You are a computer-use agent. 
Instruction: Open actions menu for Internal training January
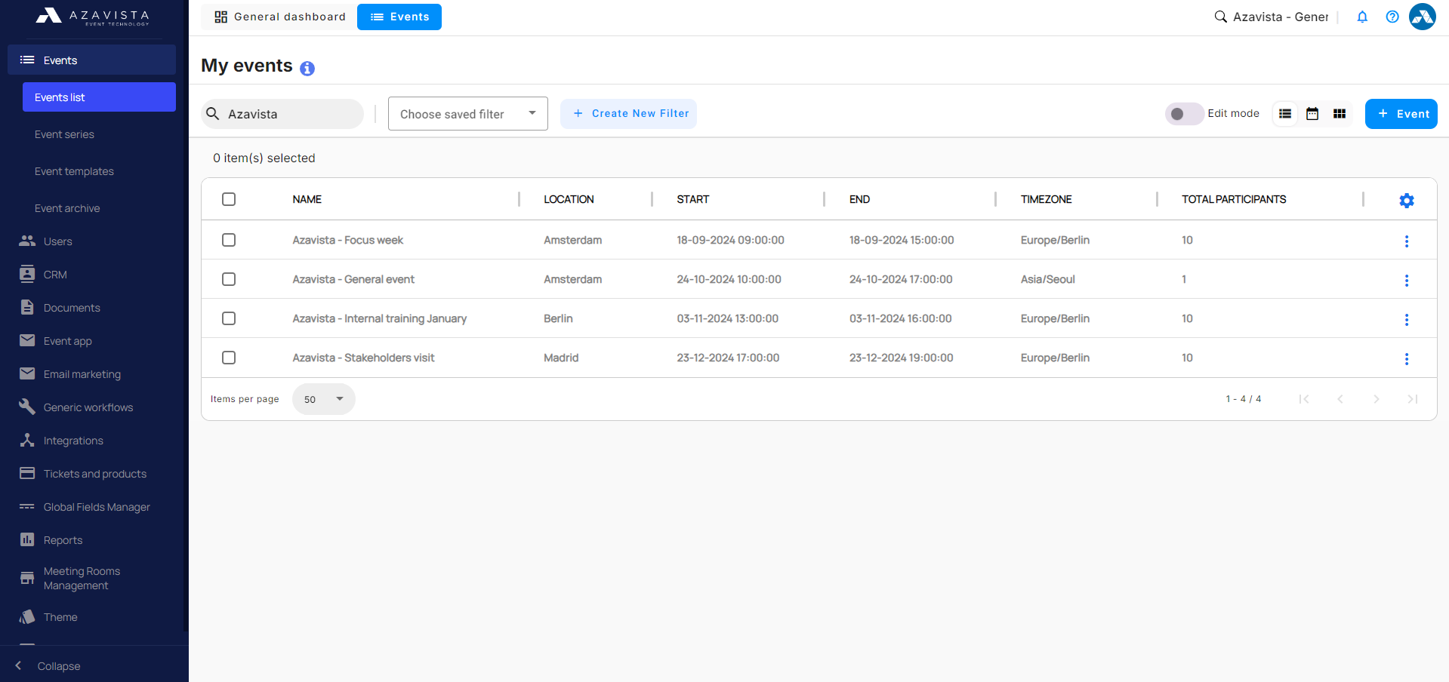[1407, 320]
